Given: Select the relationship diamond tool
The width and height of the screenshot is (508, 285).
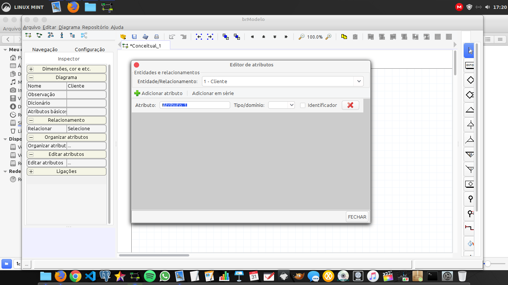Looking at the screenshot, I should coord(470,80).
